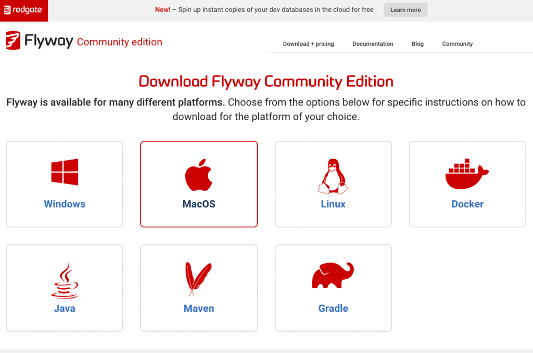Screen dimensions: 533x353
Task: Select the Windows text link
Action: (65, 204)
